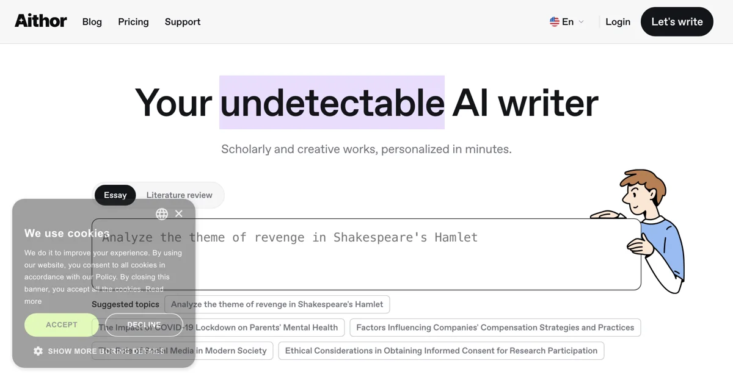Click the 'Your undetectable AI writer' headline
733x380 pixels.
(366, 102)
